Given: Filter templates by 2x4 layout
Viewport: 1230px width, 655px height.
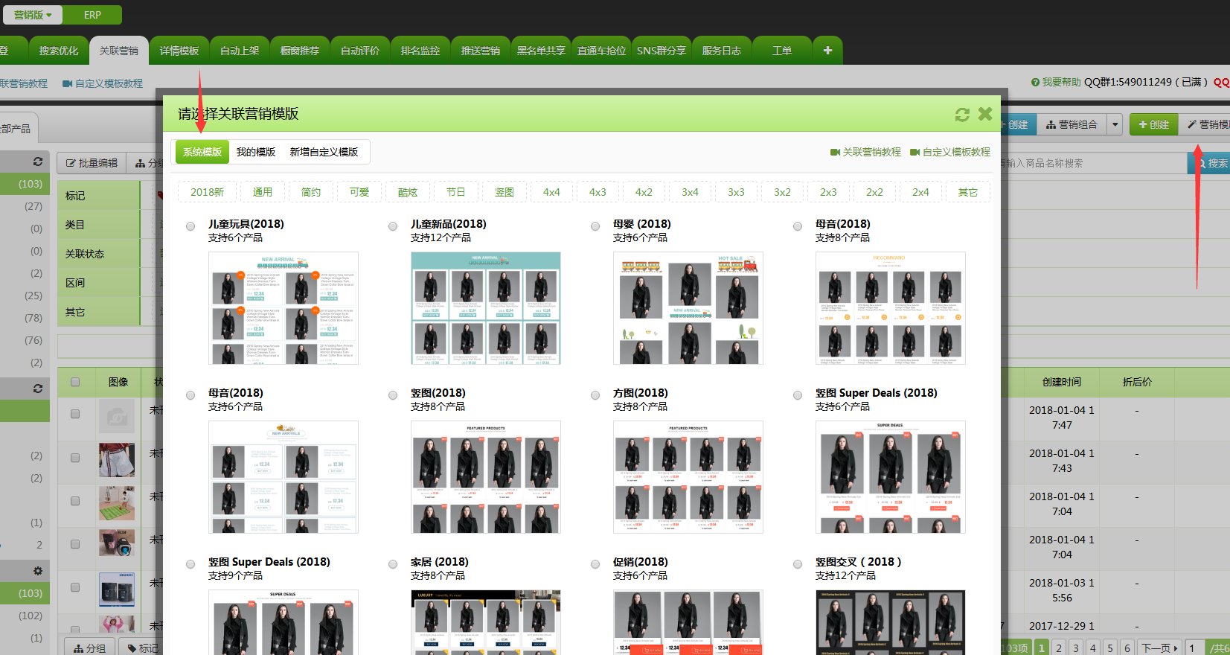Looking at the screenshot, I should (920, 192).
